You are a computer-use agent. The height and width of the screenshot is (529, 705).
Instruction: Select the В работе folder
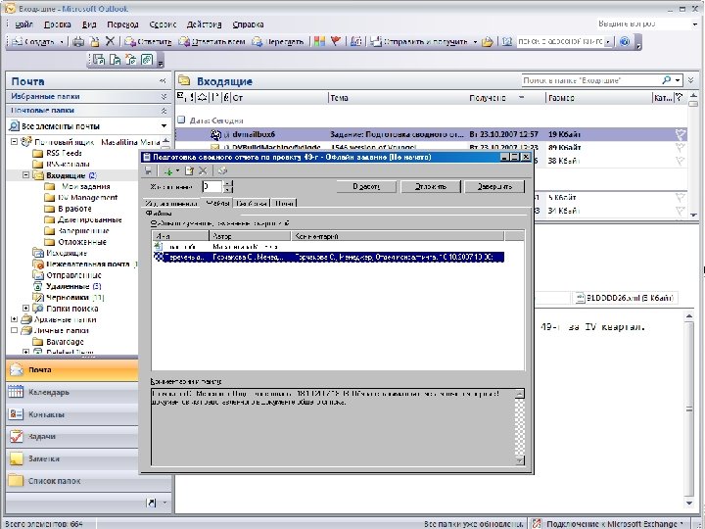click(x=74, y=209)
